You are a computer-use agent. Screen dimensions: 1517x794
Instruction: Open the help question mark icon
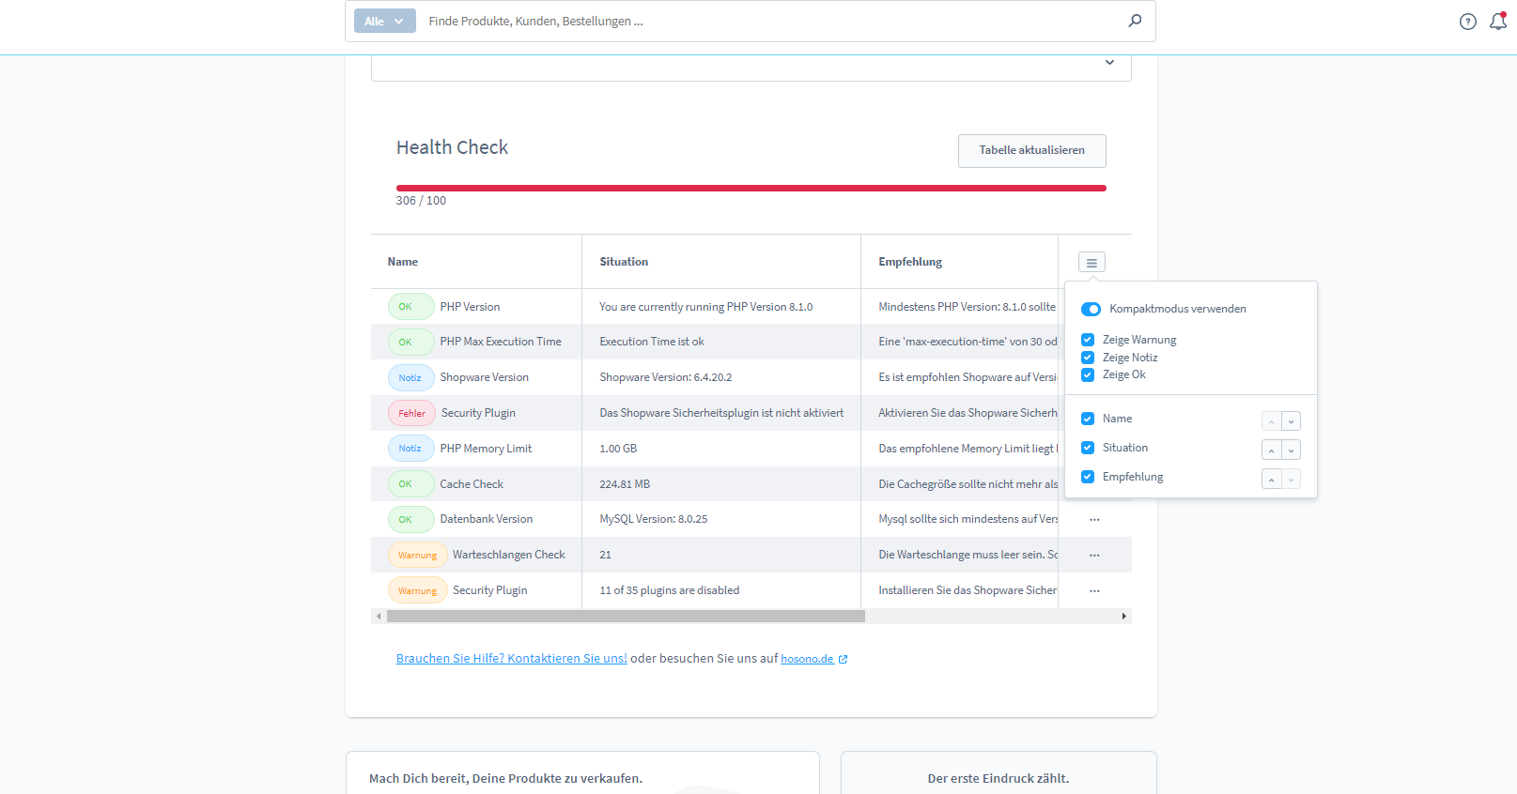tap(1468, 22)
